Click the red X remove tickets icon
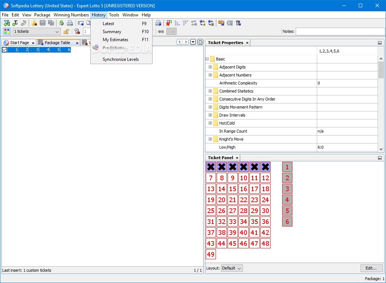386x283 pixels. [x=169, y=23]
